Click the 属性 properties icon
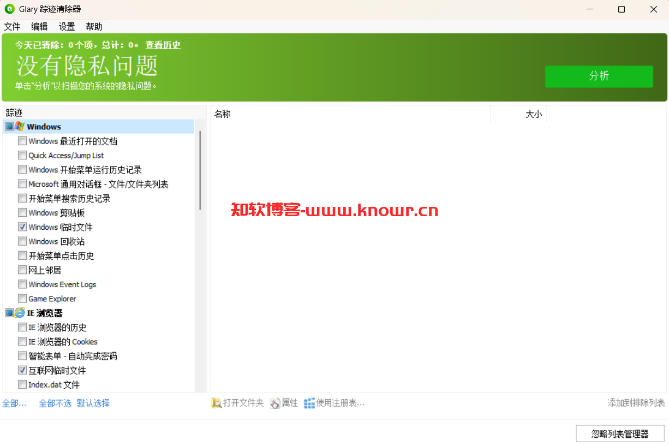 click(x=275, y=403)
